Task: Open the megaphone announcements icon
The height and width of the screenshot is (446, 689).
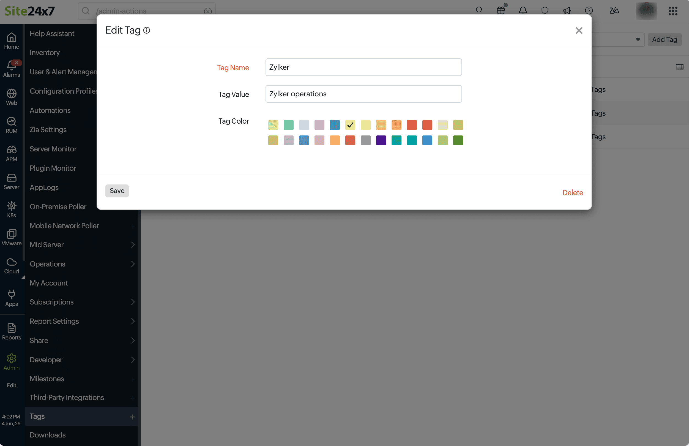Action: click(567, 11)
